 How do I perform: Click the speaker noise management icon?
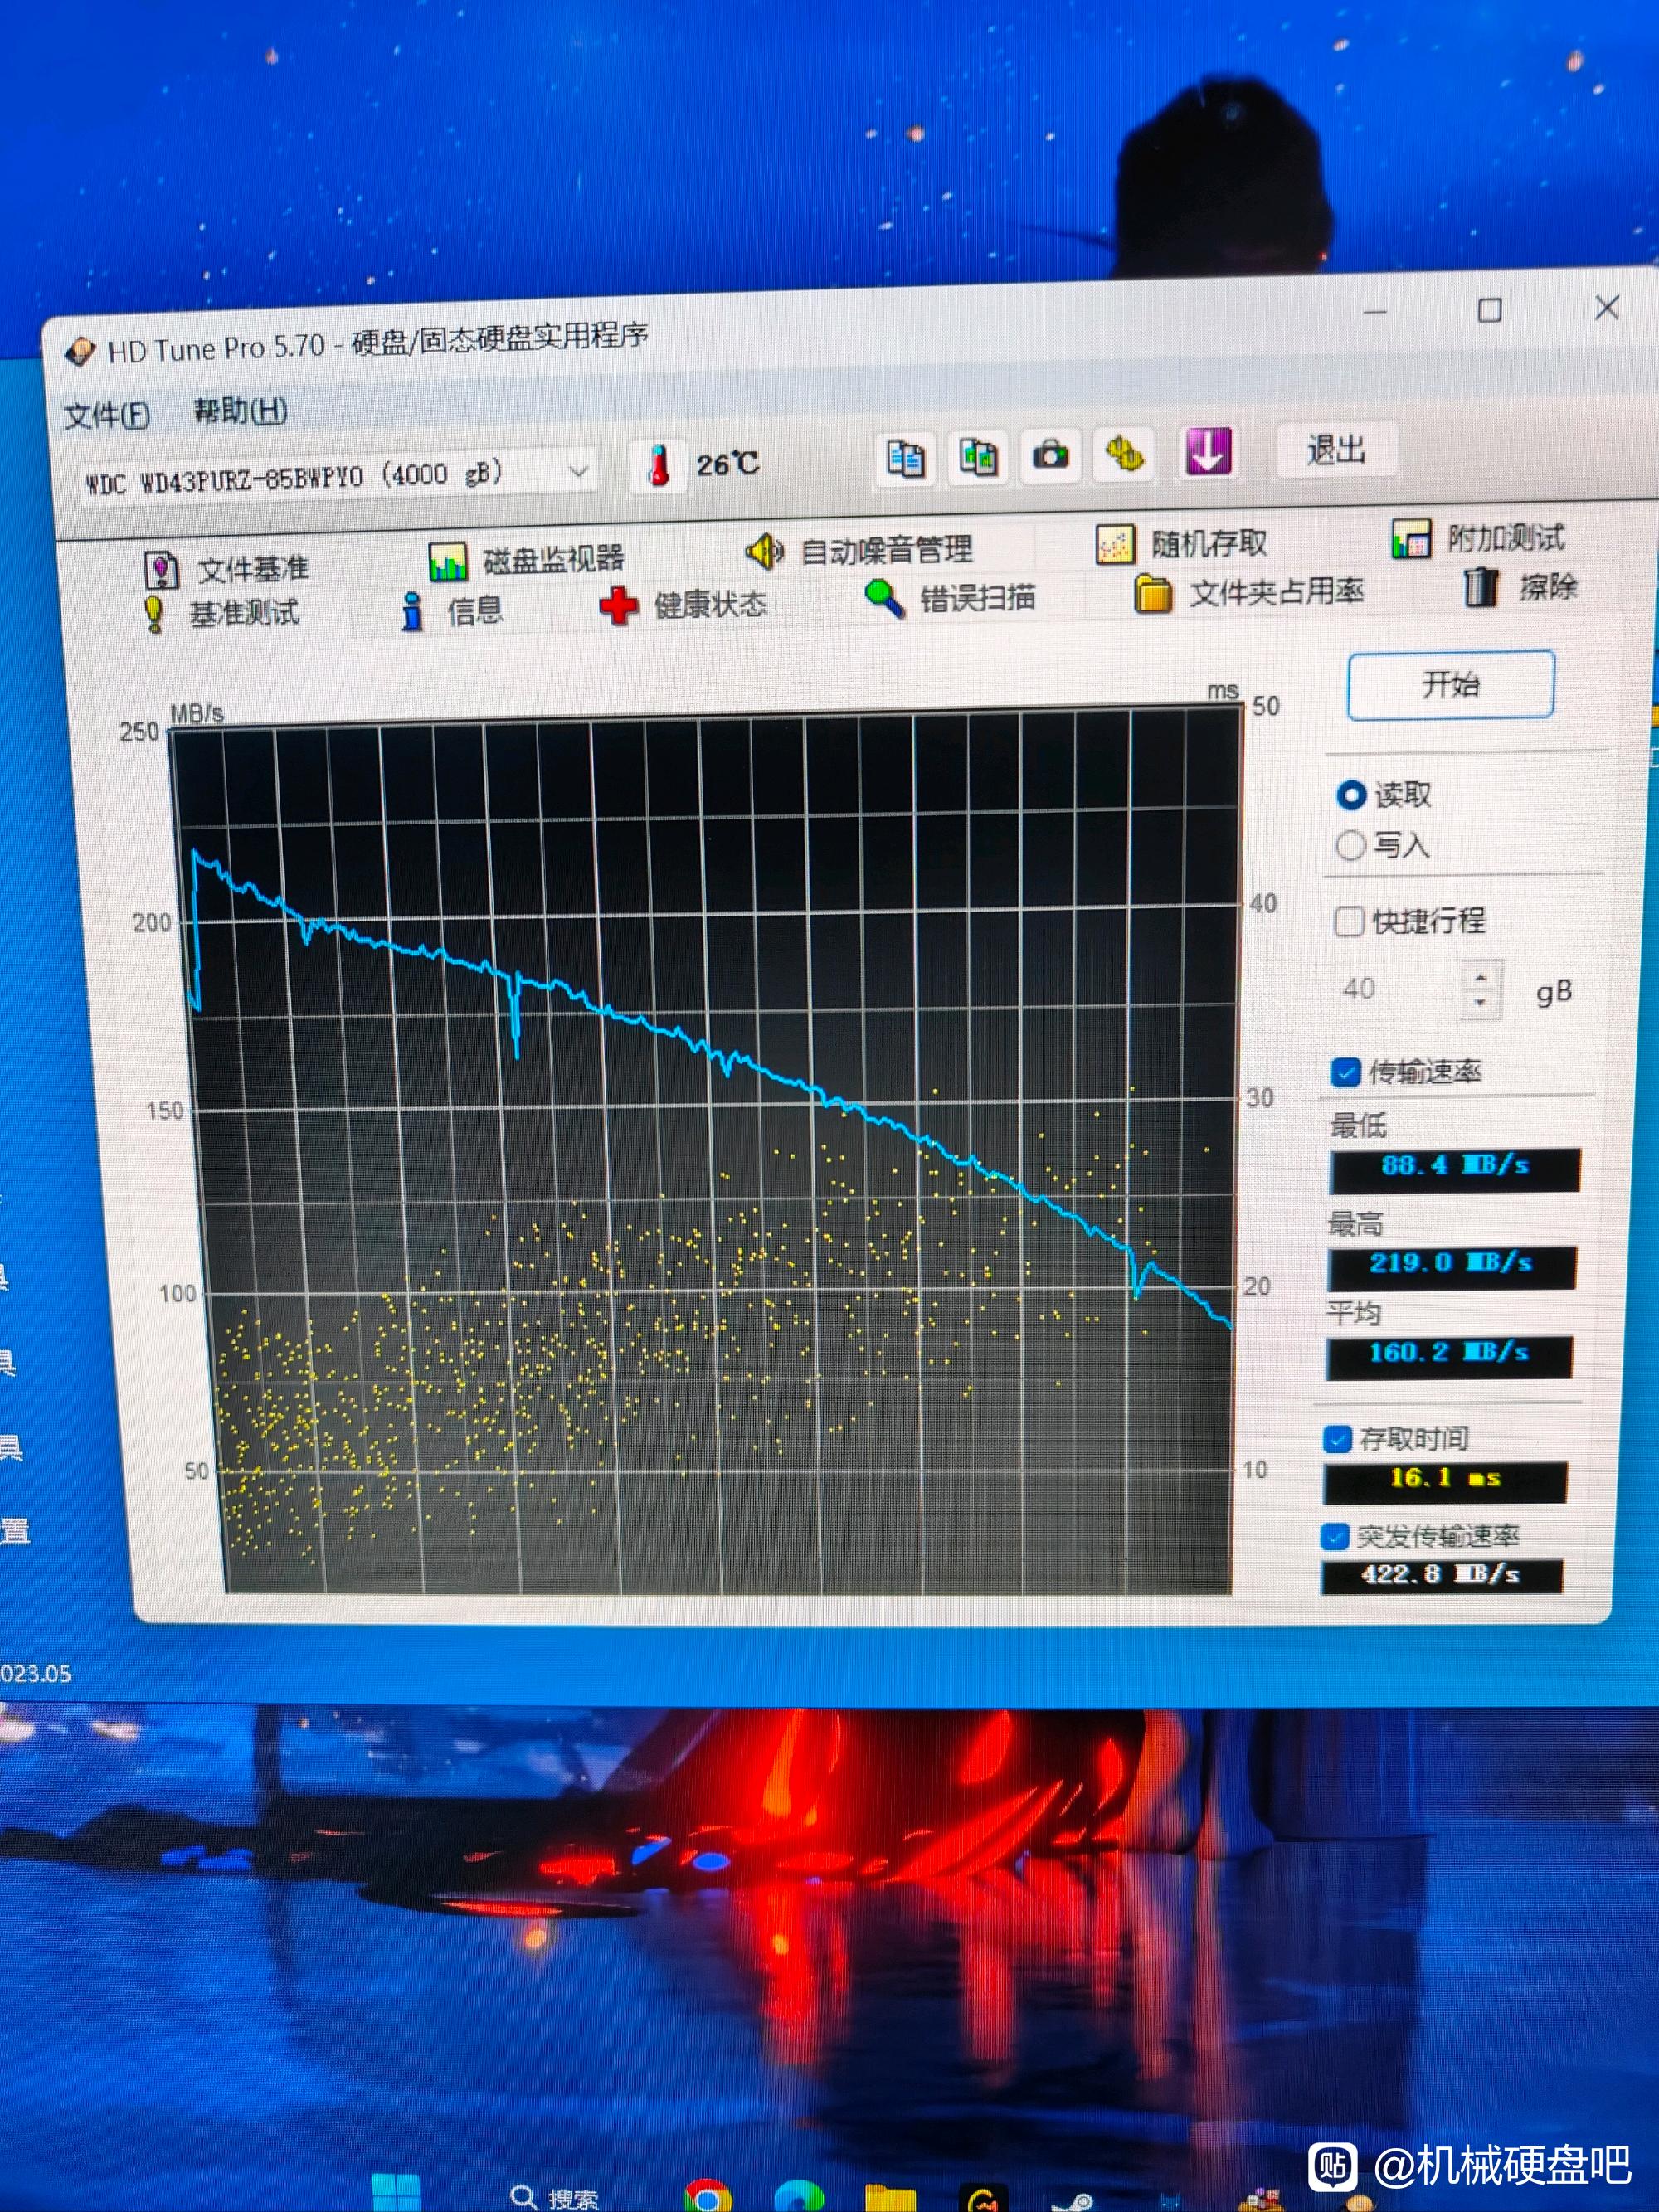pos(765,551)
